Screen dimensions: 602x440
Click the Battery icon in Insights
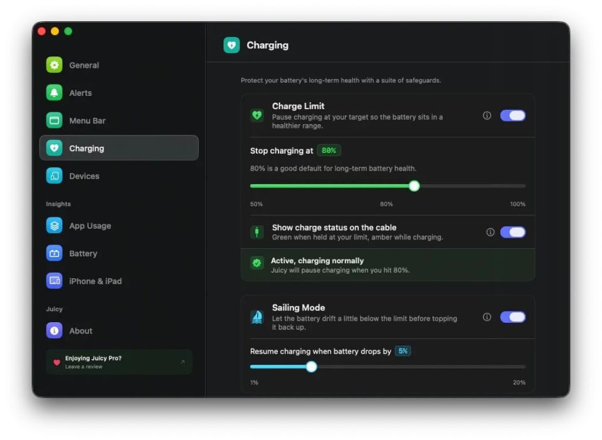click(x=54, y=253)
